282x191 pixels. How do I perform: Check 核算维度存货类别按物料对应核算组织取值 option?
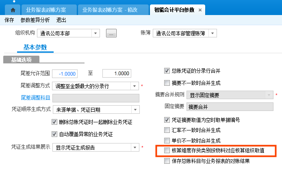coord(167,150)
